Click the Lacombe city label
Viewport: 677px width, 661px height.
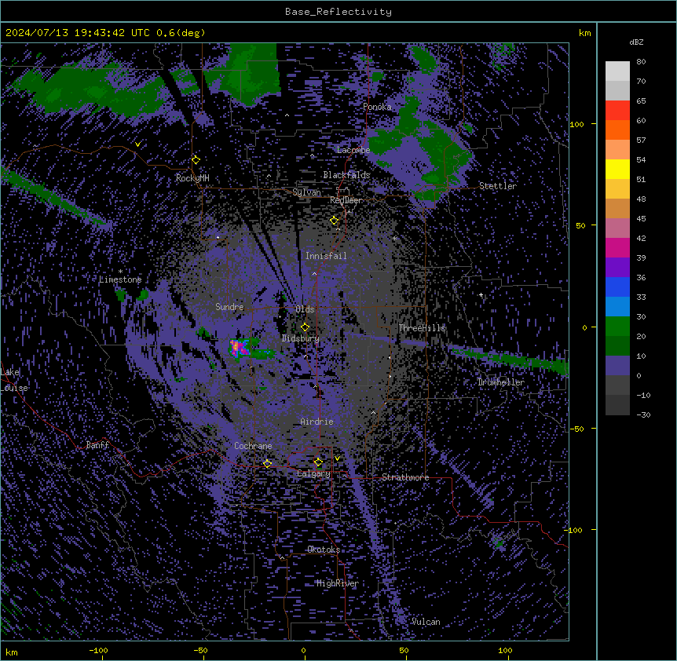tap(353, 150)
